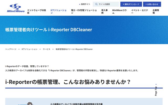Click heading こんなお悩みありませんか？
The image size is (168, 105).
coord(97,82)
